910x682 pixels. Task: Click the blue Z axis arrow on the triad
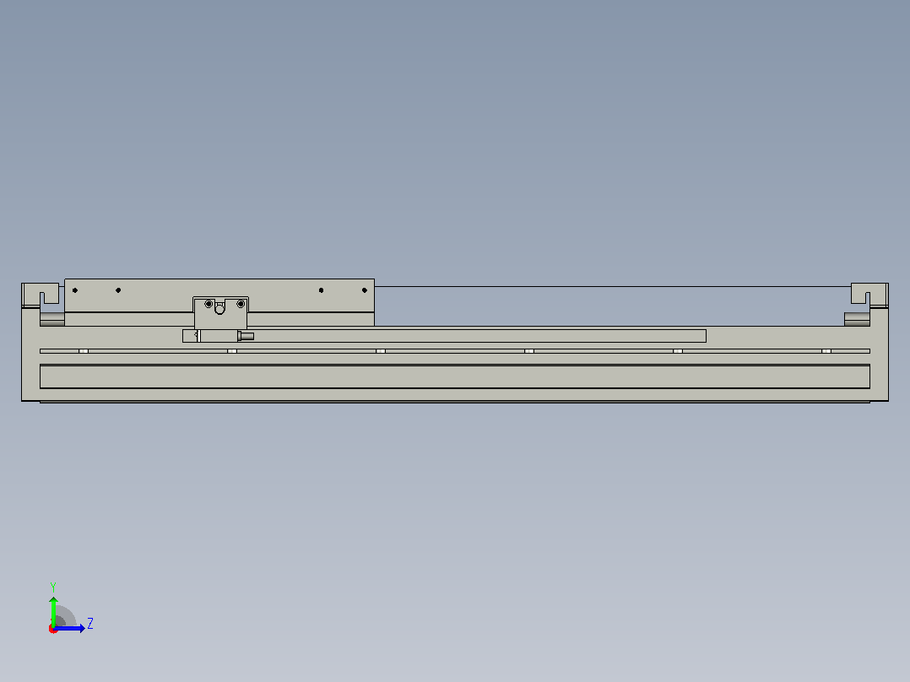click(69, 628)
